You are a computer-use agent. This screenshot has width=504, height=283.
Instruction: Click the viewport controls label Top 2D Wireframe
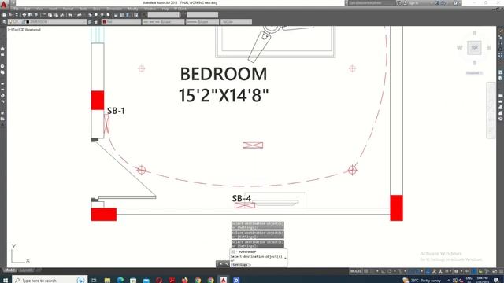24,30
